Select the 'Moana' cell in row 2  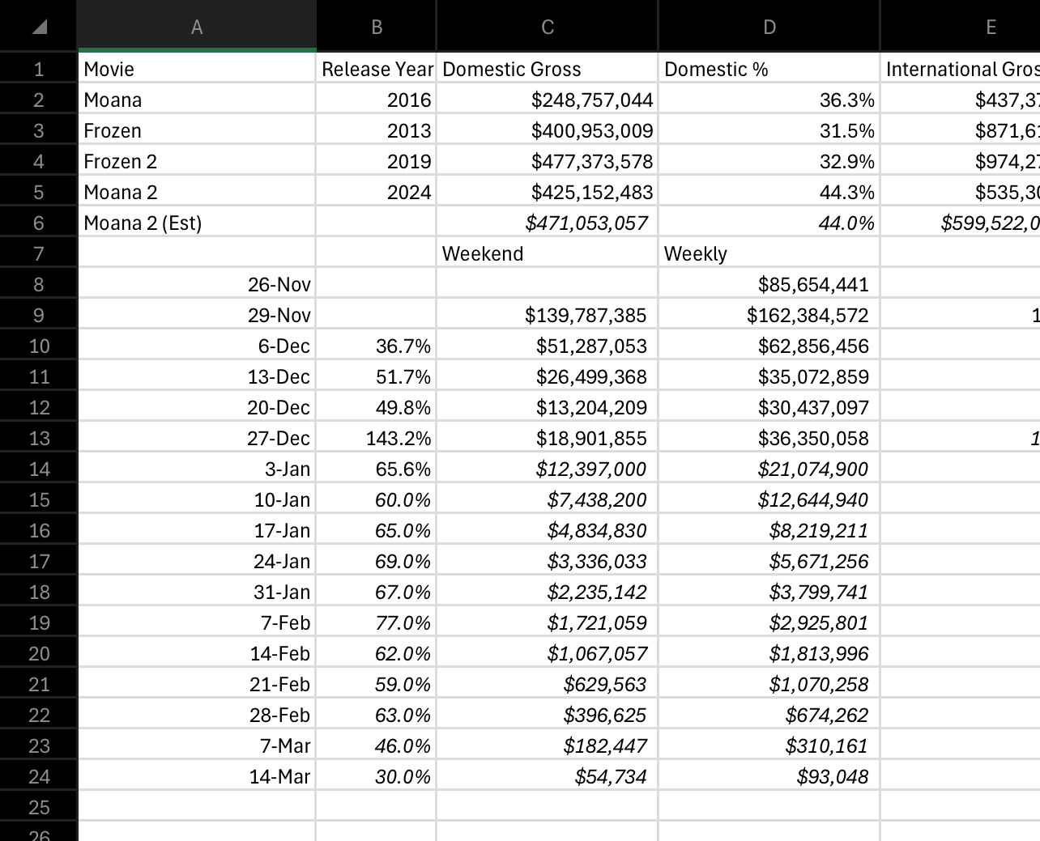pos(197,100)
